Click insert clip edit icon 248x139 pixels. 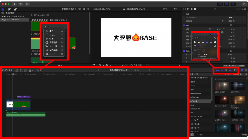point(21,70)
